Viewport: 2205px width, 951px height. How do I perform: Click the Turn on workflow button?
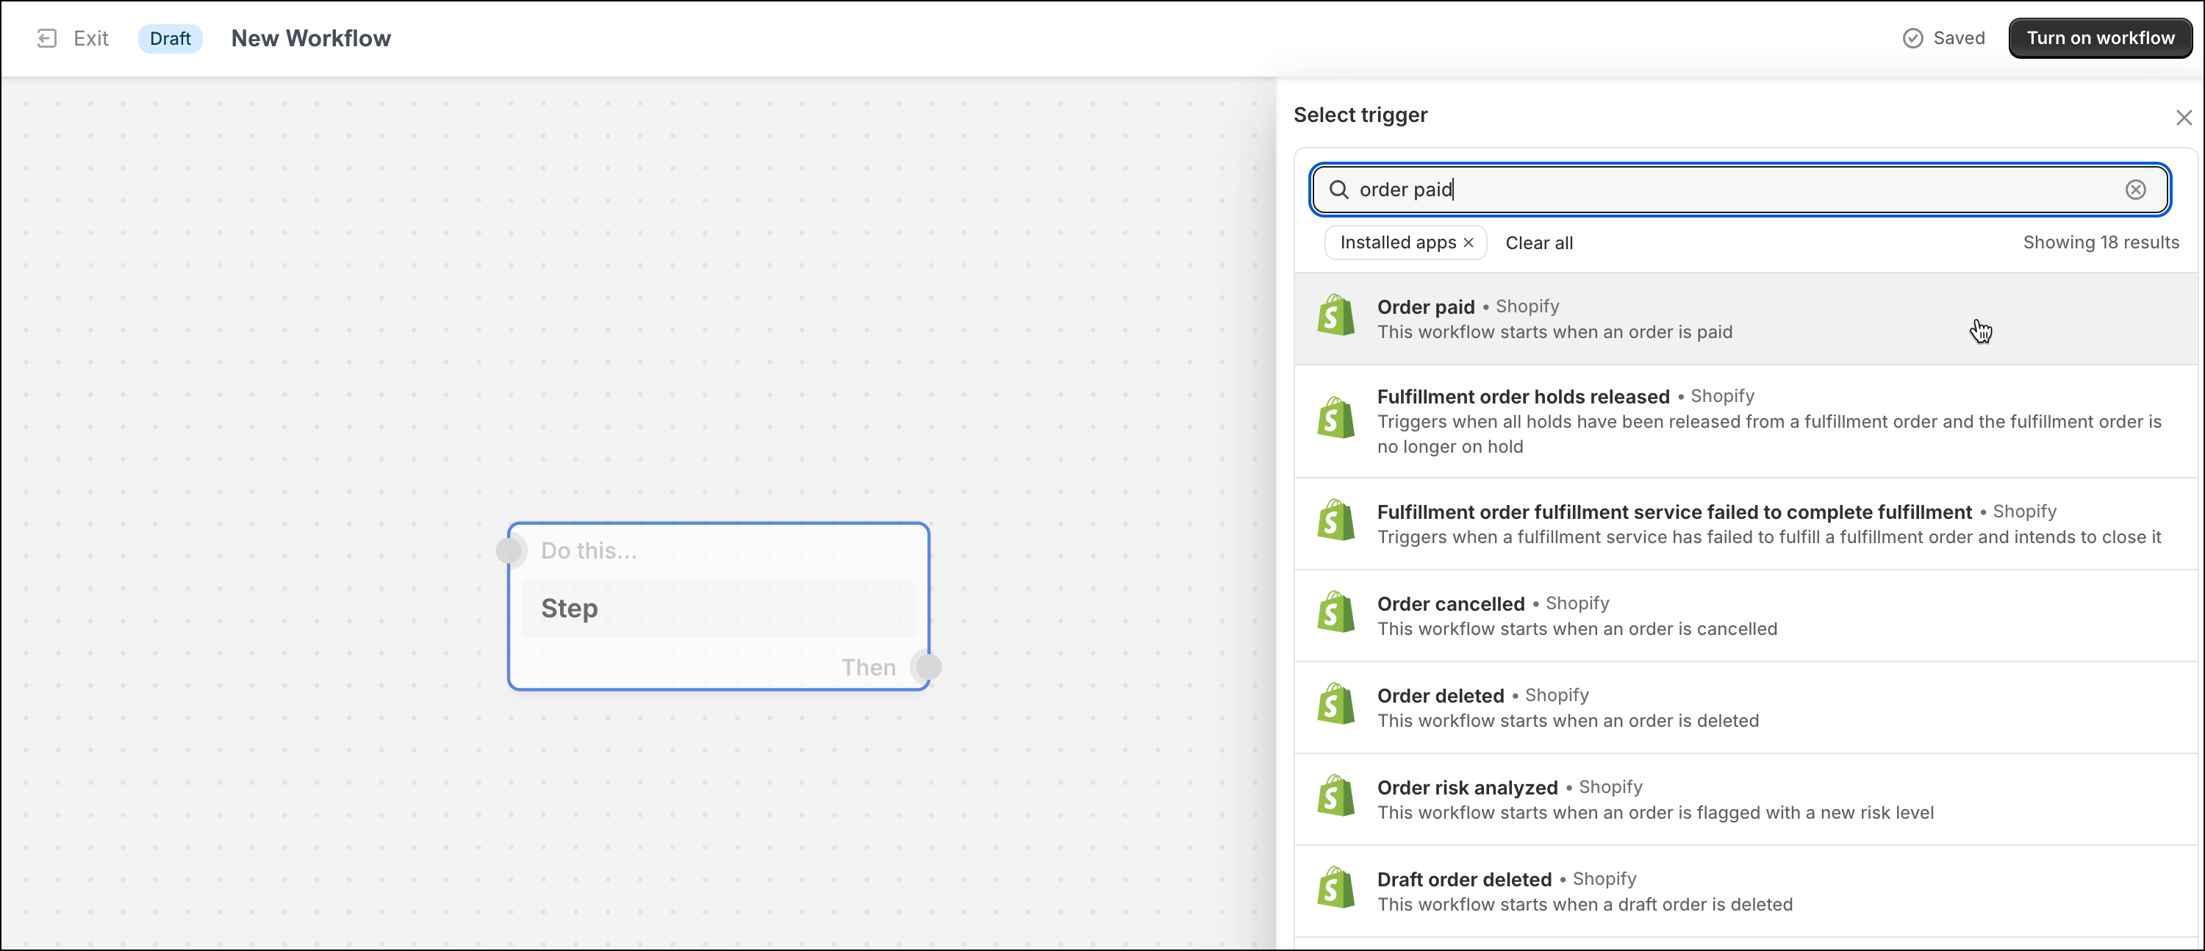coord(2100,38)
